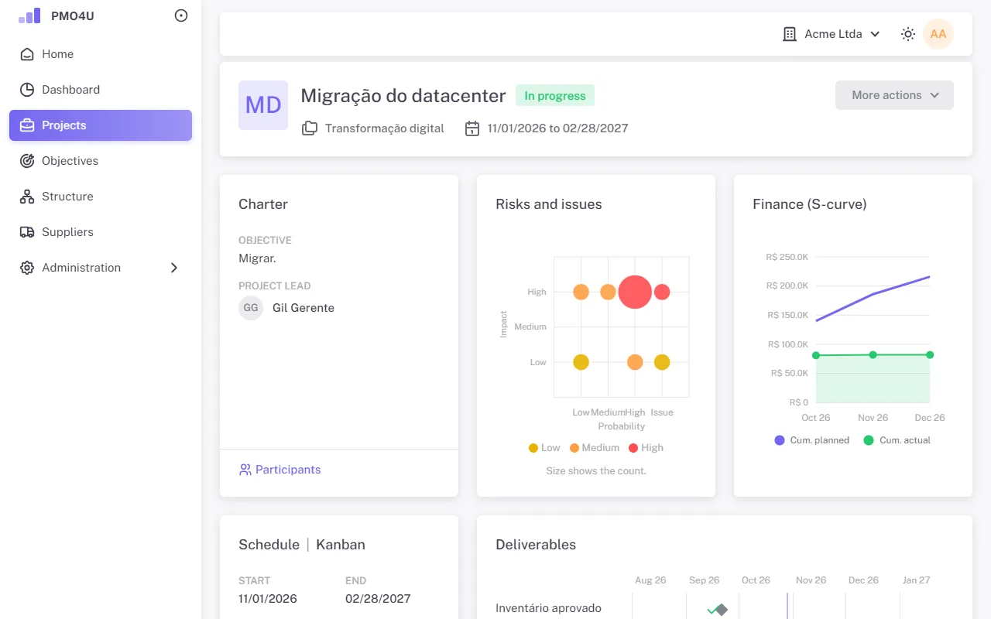The image size is (991, 619).
Task: Click the Migração do datacenter title
Action: coord(403,96)
